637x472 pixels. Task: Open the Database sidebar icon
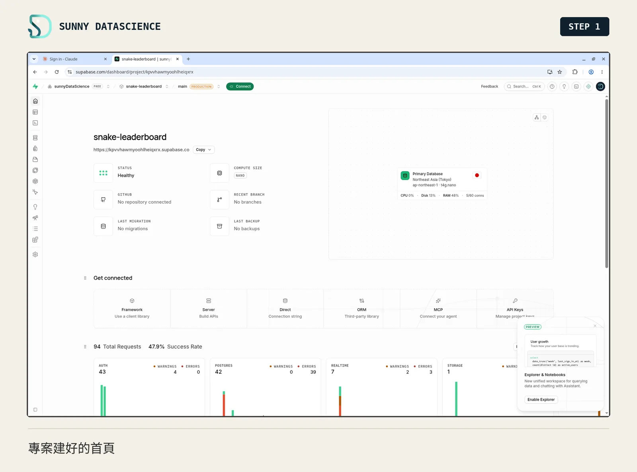tap(35, 138)
